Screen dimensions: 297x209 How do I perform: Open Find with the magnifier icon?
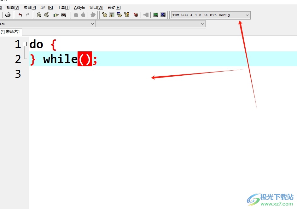pyautogui.click(x=39, y=15)
